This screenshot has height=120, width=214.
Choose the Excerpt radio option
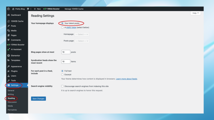tap(63, 74)
